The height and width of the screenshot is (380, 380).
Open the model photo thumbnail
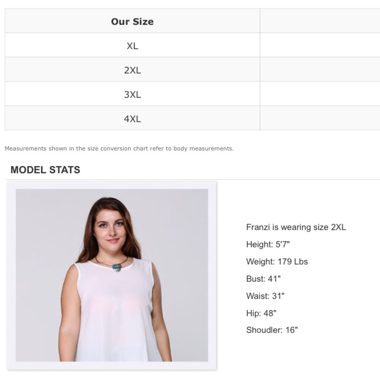(x=112, y=275)
